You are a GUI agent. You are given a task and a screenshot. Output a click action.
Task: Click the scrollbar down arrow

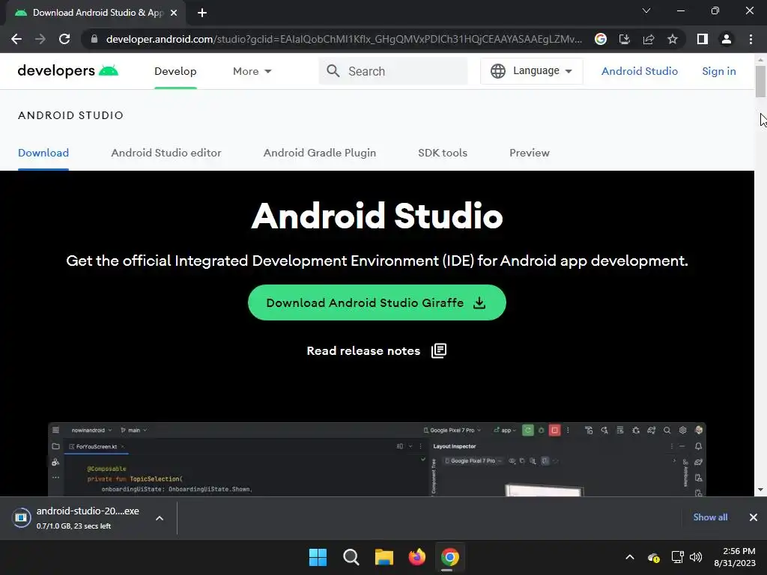760,490
